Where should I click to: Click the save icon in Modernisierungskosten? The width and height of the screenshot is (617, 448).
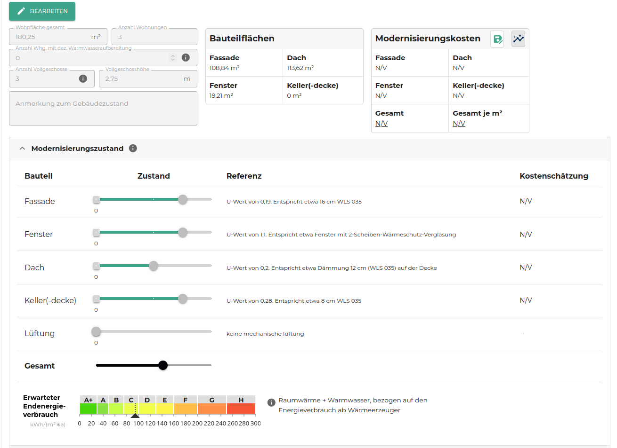[497, 39]
